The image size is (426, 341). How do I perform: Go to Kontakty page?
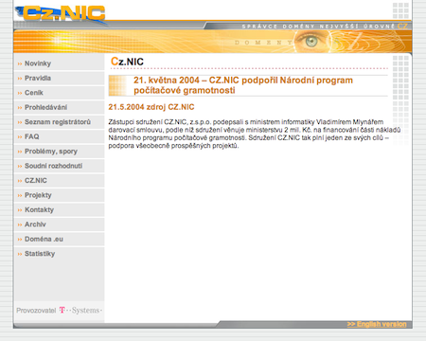(x=39, y=209)
